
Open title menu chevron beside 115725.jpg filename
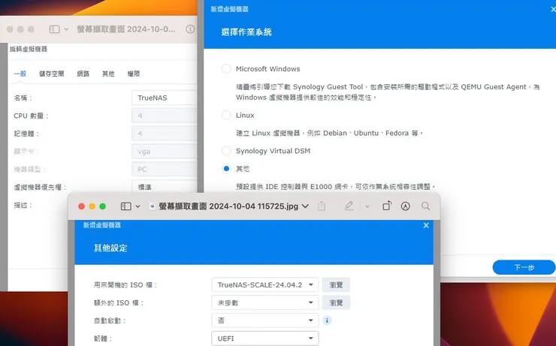click(305, 206)
